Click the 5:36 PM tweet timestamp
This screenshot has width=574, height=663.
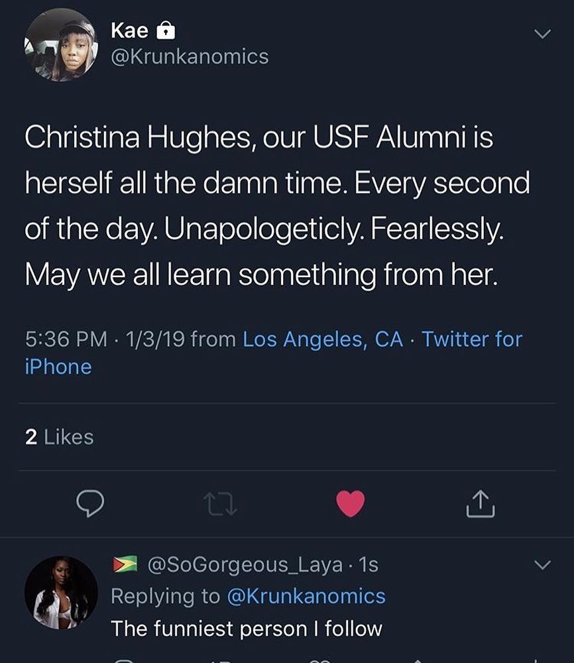click(x=66, y=339)
